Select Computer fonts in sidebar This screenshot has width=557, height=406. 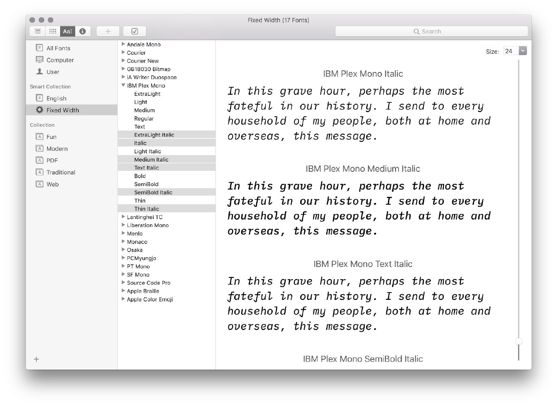click(60, 60)
